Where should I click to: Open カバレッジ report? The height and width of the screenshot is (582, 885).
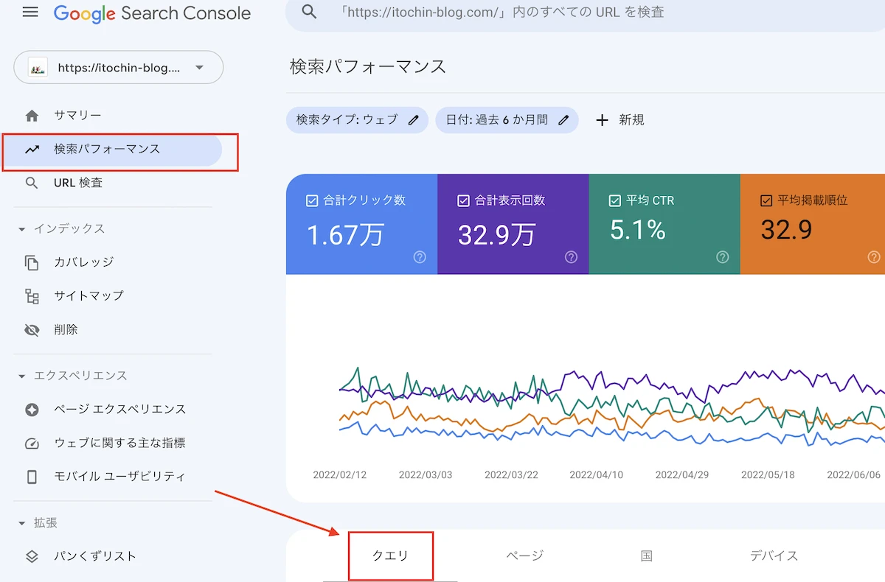83,262
